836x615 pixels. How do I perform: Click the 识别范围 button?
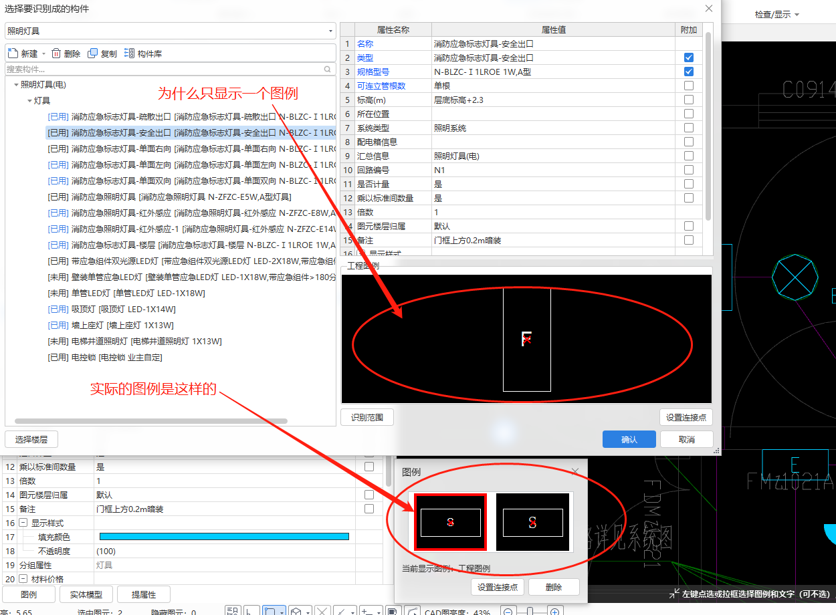[367, 417]
